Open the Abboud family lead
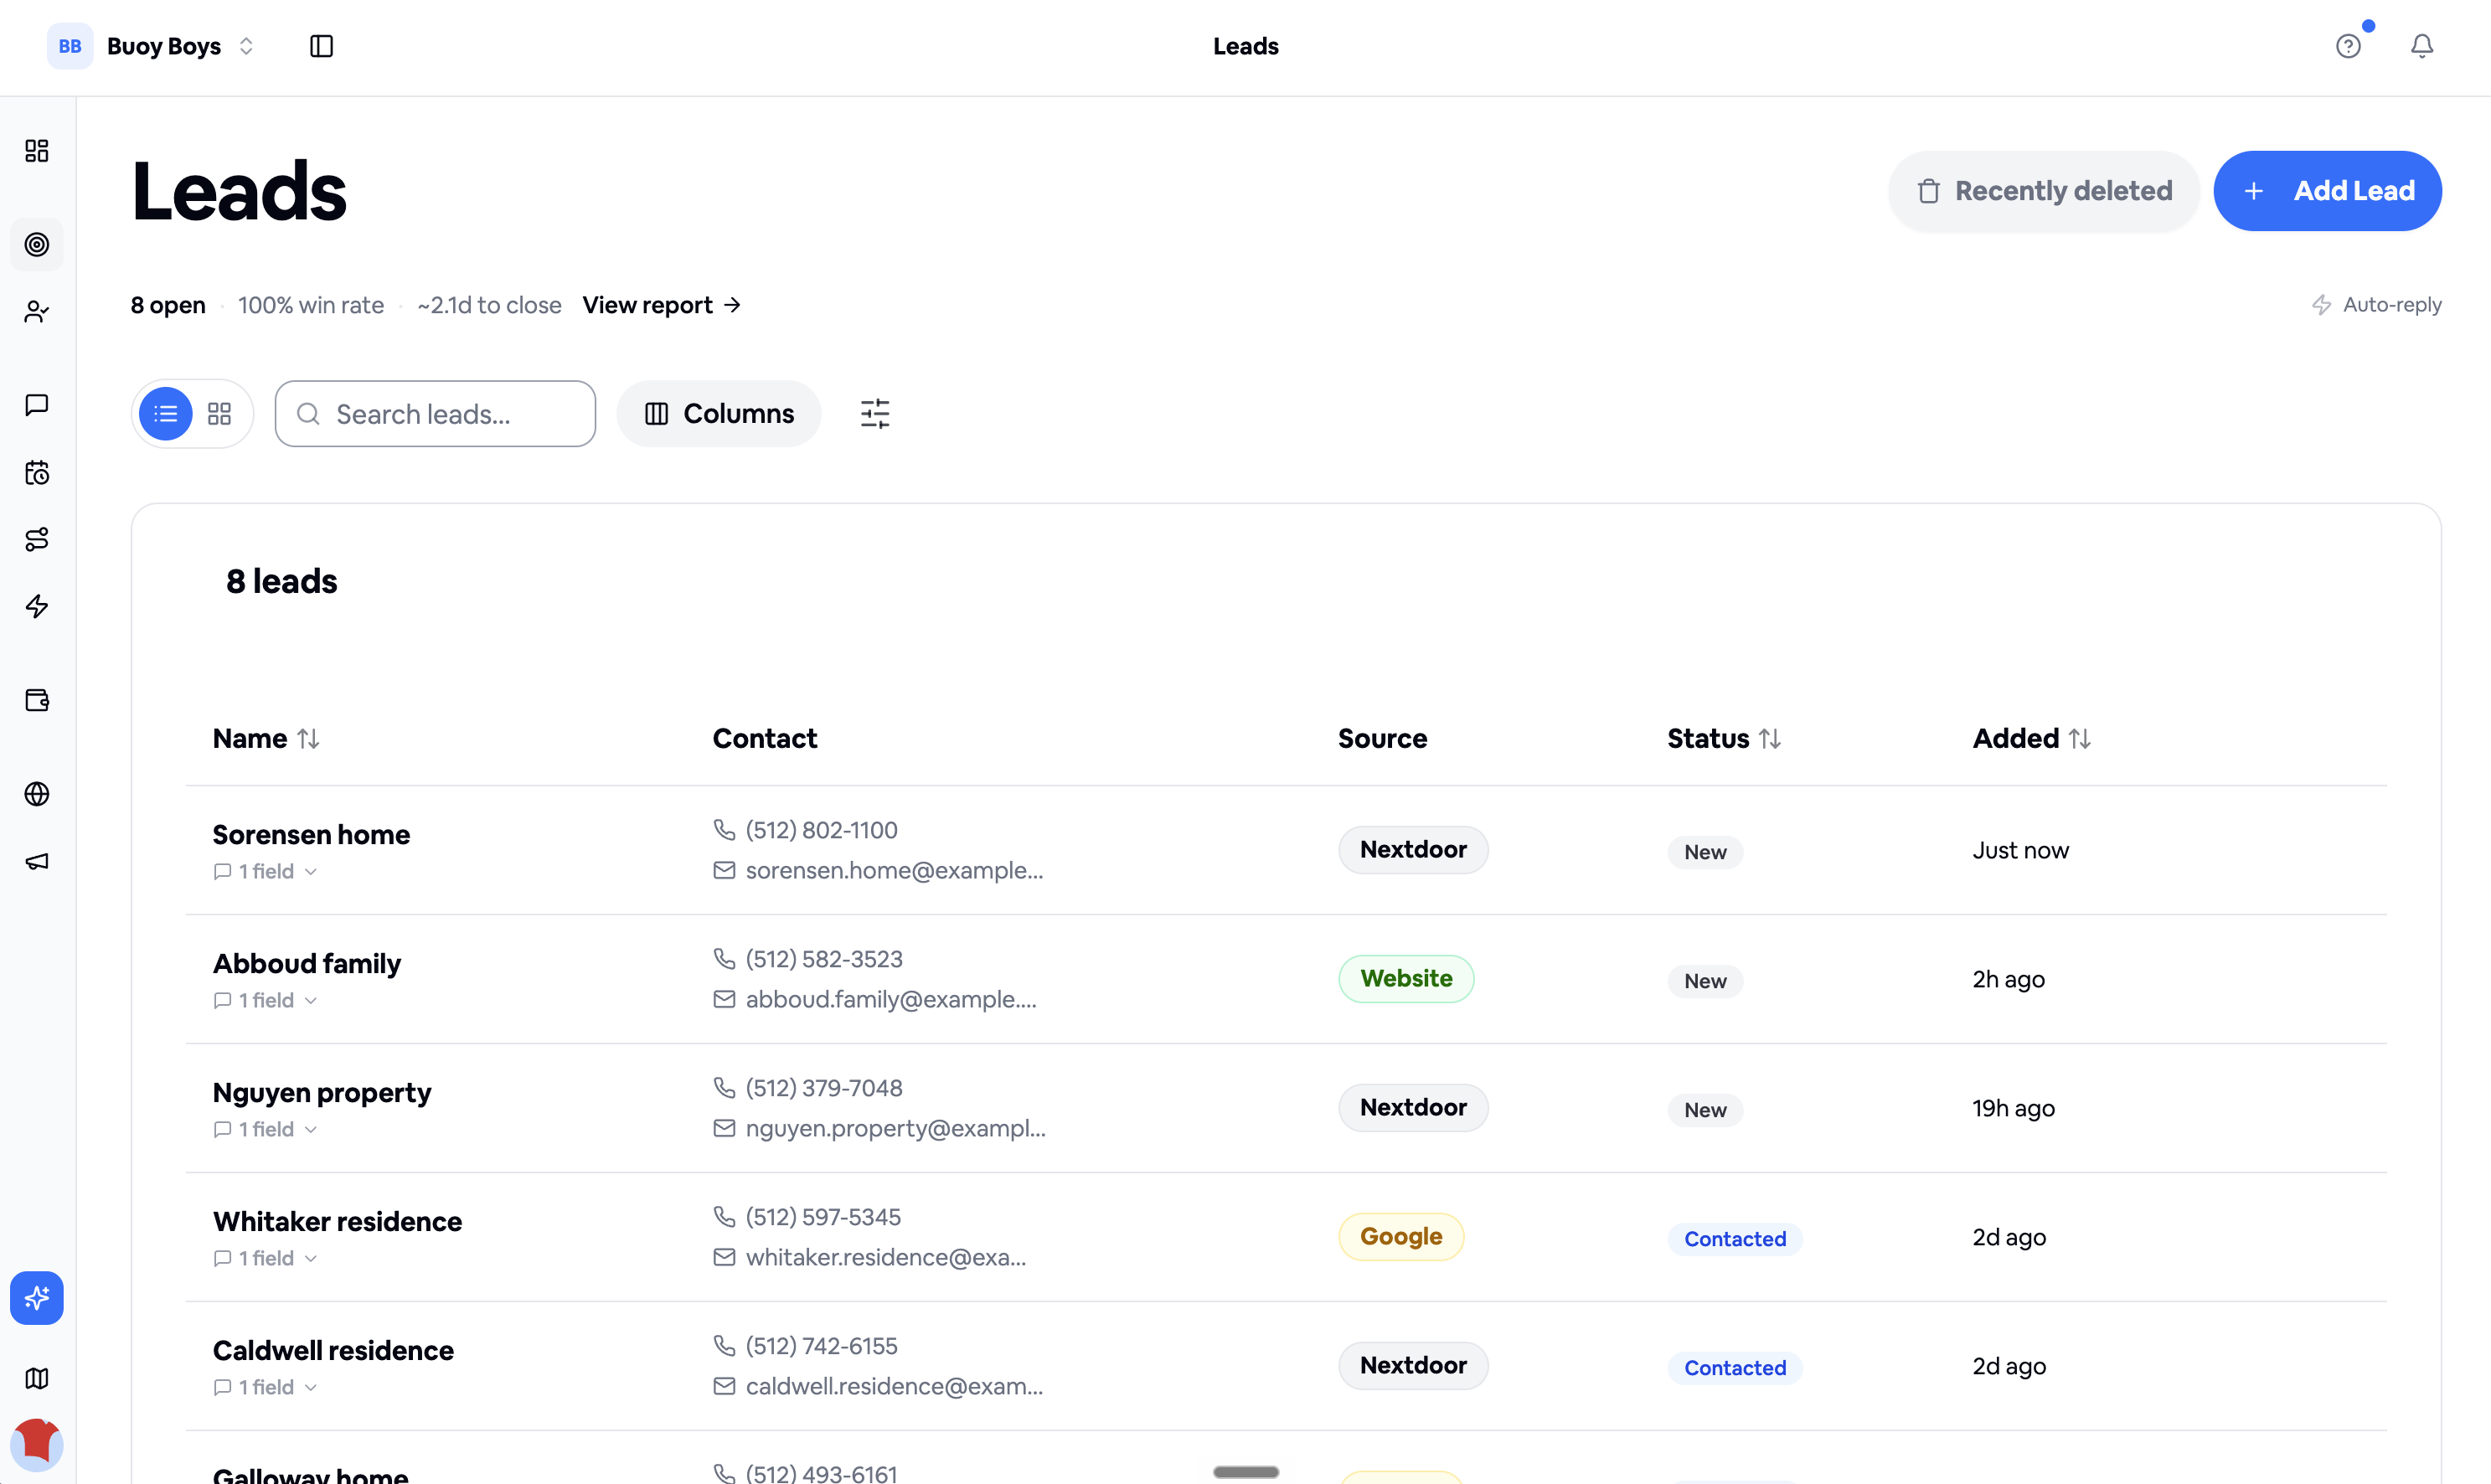2491x1484 pixels. click(x=307, y=964)
